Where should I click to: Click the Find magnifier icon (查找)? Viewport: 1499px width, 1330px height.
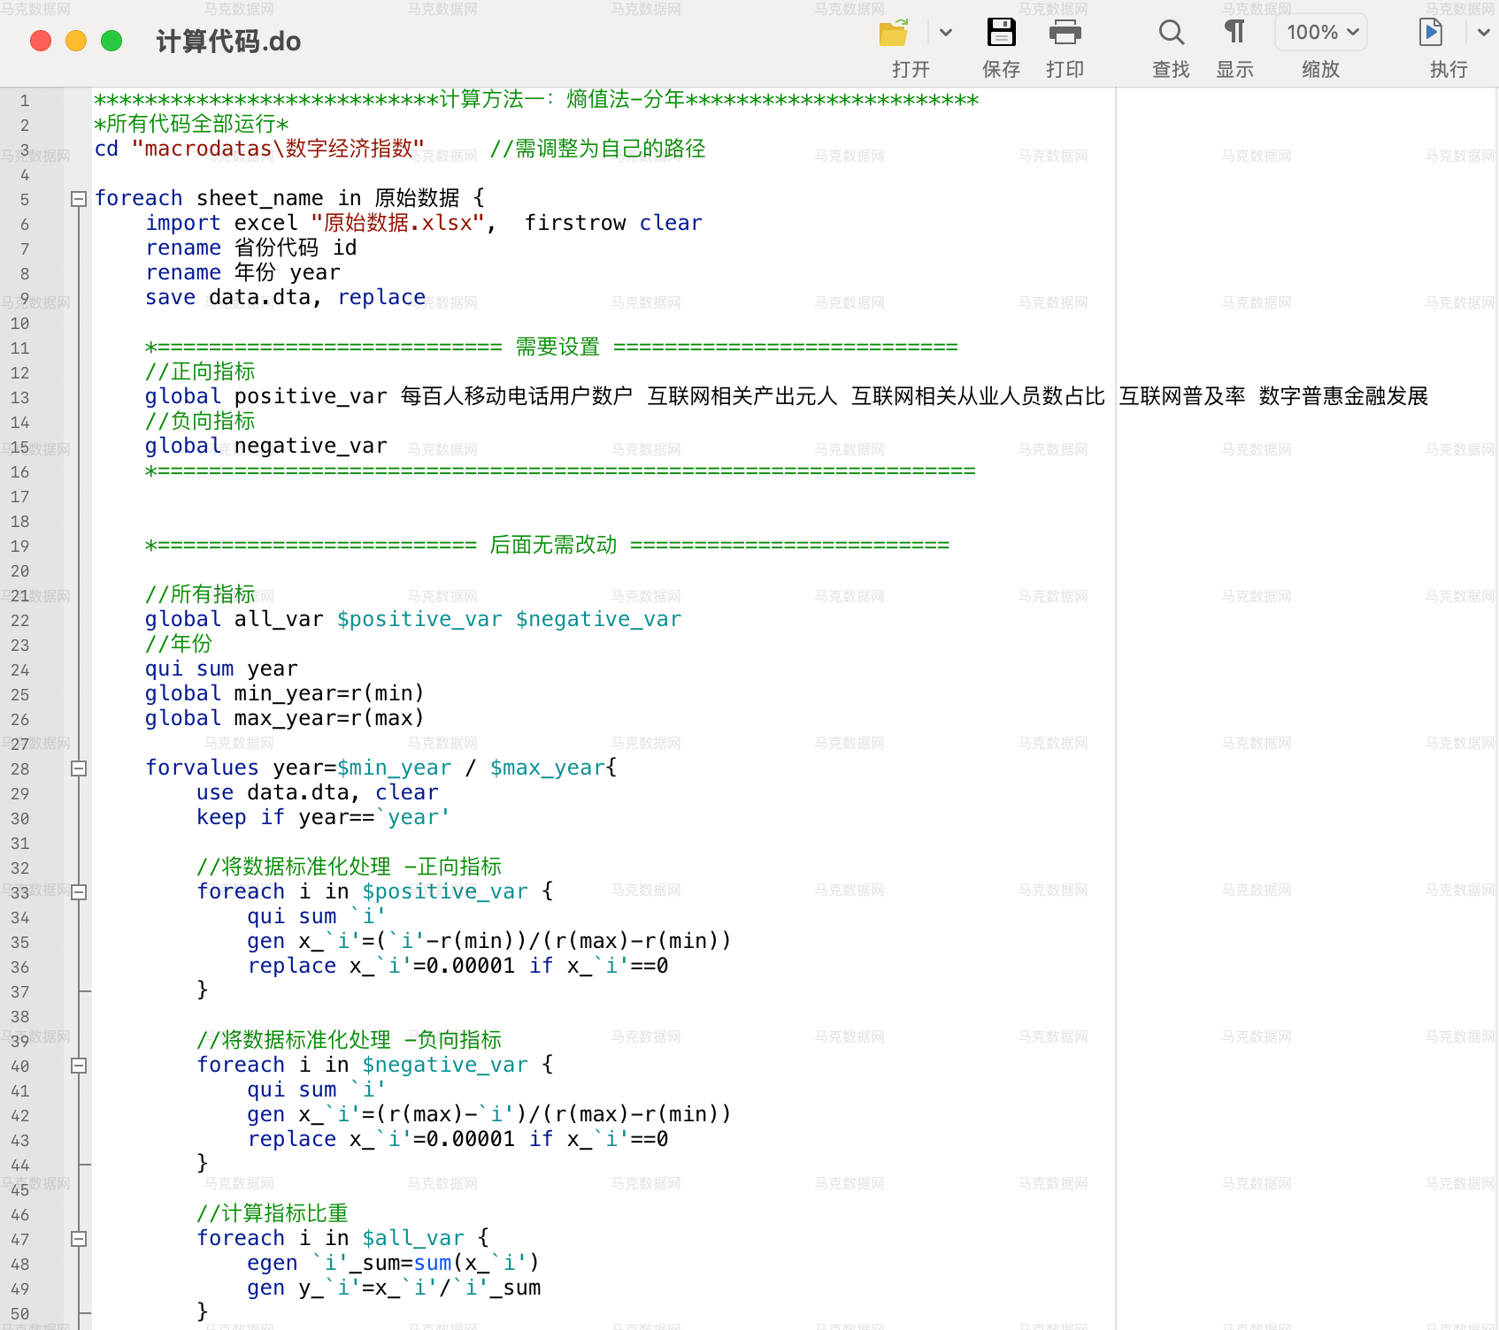(x=1171, y=33)
